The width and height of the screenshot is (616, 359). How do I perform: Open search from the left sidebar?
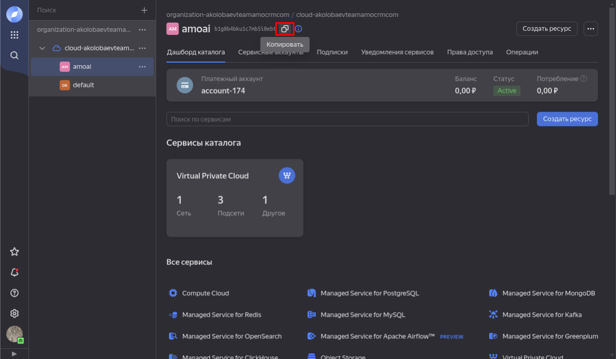coord(14,55)
